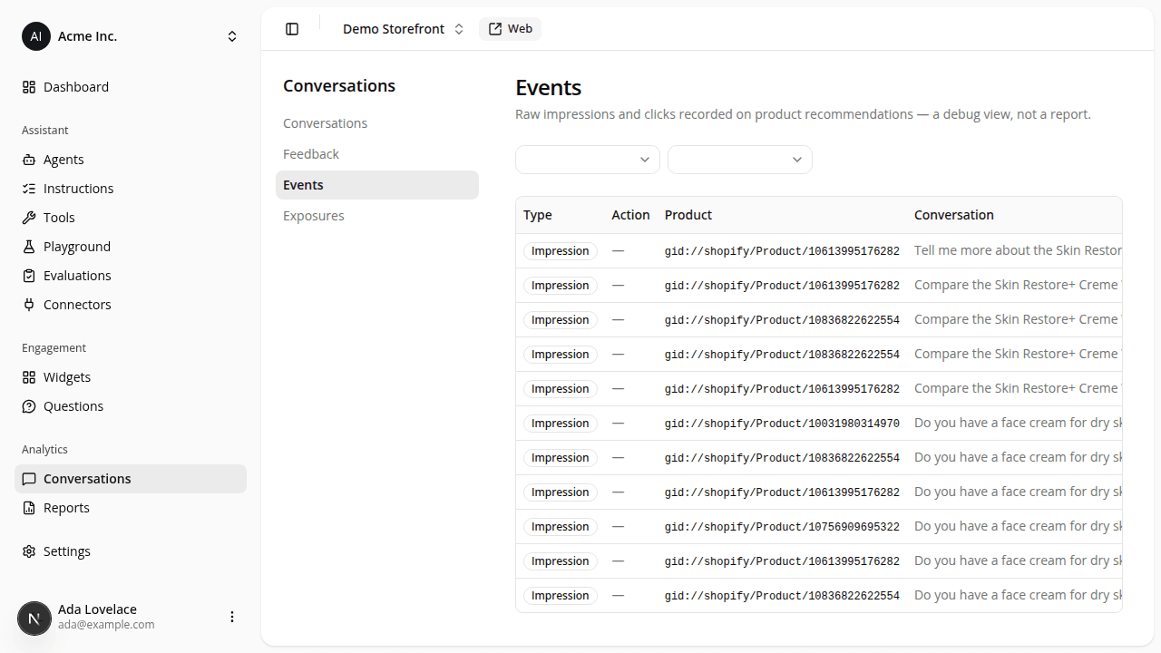Click the Action column header
This screenshot has width=1161, height=653.
click(x=630, y=215)
